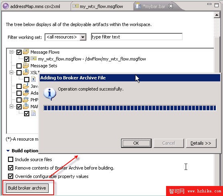The height and width of the screenshot is (196, 223).
Task: Click the XSLT folder icon
Action: pos(26,72)
